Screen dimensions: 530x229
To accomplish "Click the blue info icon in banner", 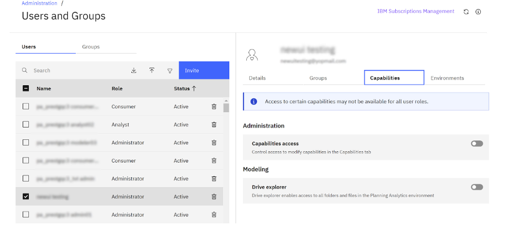I will pos(254,102).
